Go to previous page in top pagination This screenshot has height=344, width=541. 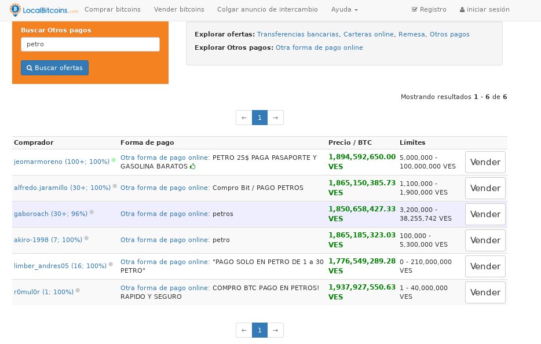(x=244, y=118)
